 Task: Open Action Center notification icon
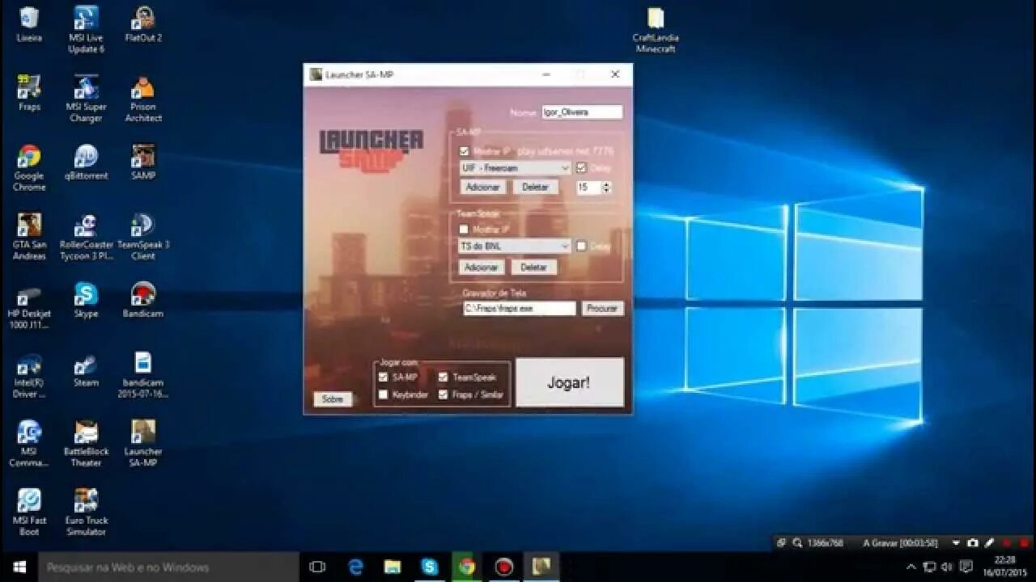(x=966, y=567)
